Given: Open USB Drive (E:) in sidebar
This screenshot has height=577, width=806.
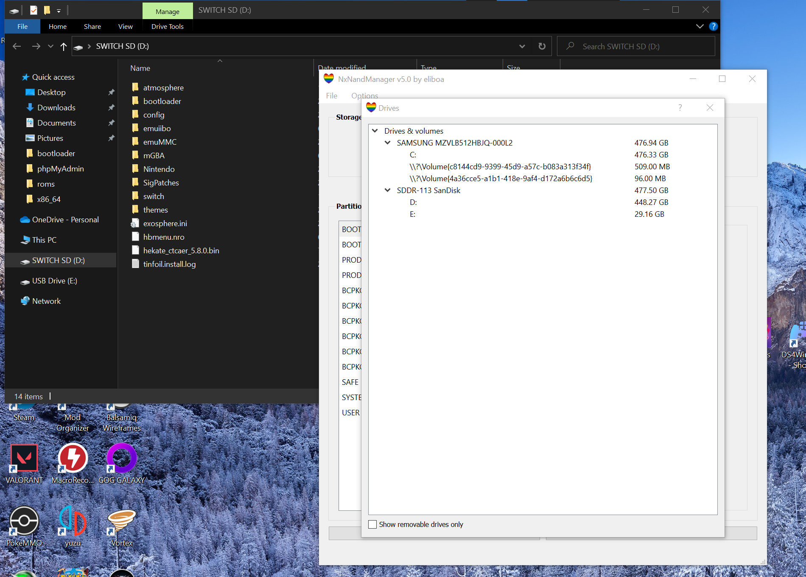Looking at the screenshot, I should (x=54, y=280).
